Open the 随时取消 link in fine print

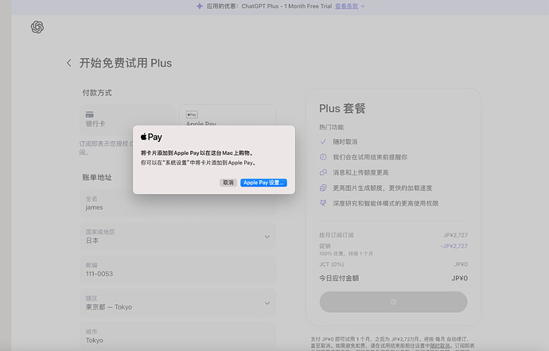point(440,345)
